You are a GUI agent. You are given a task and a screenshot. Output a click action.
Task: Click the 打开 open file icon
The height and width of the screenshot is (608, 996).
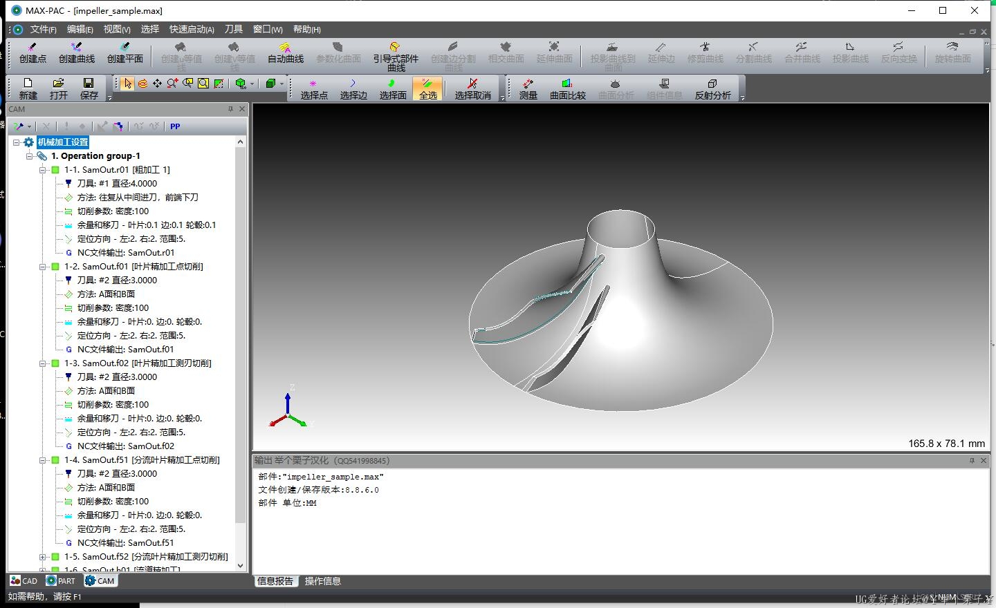click(x=59, y=88)
